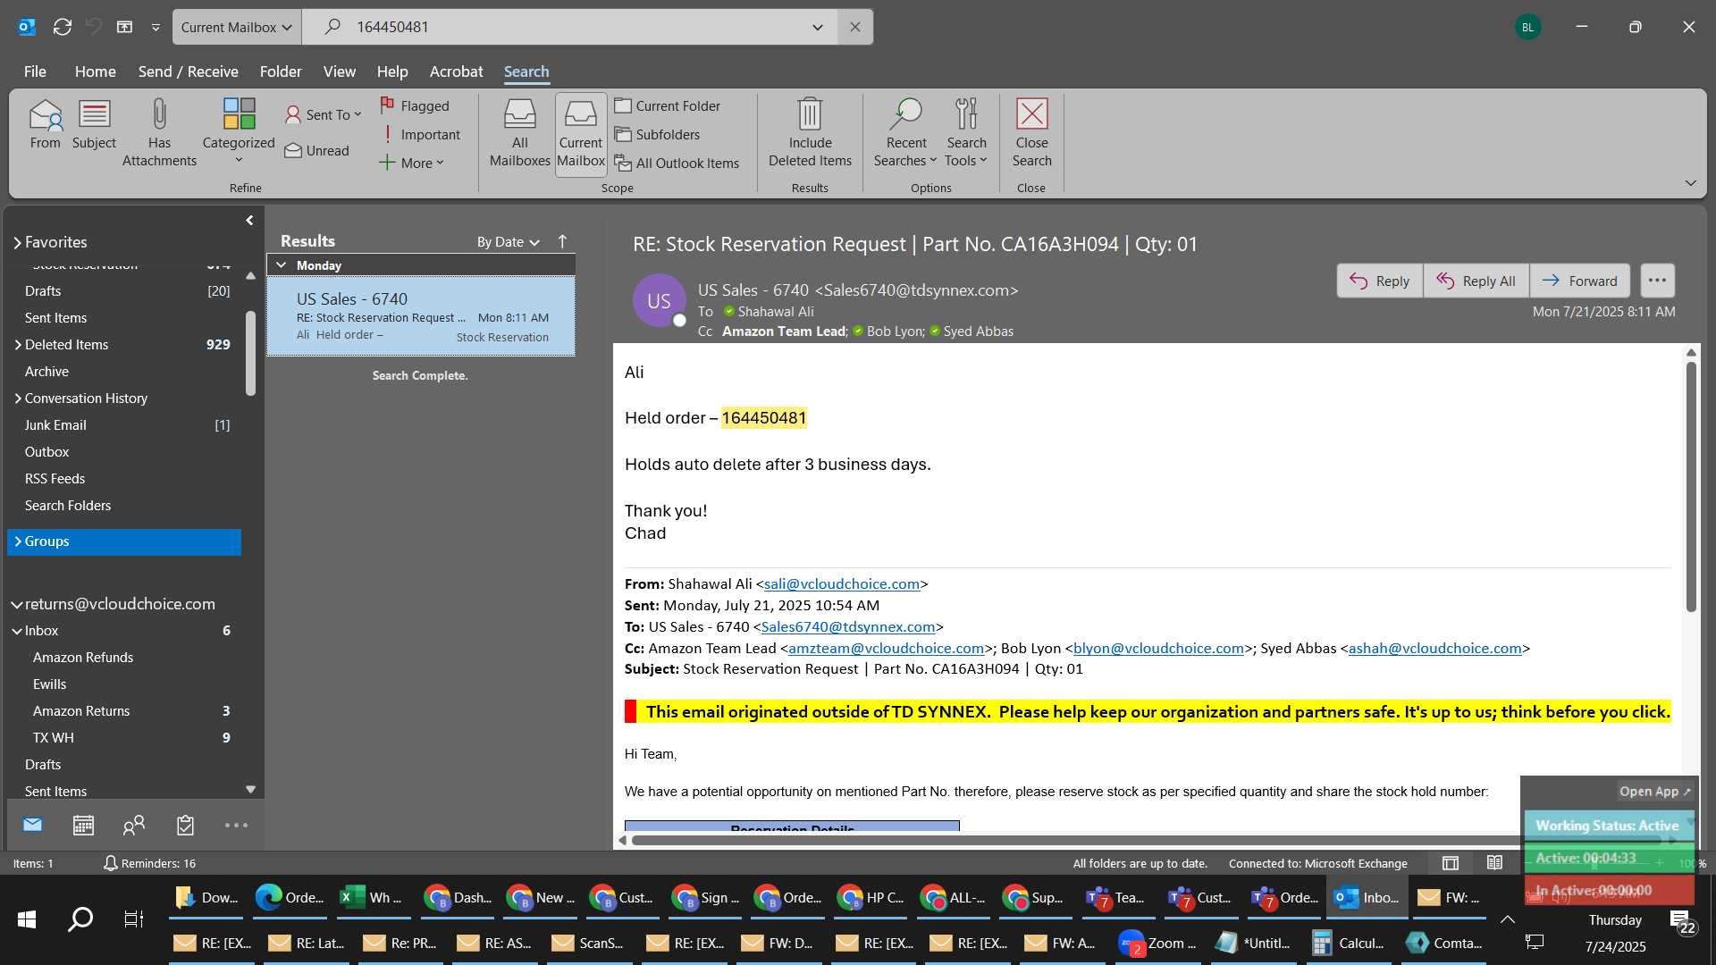
Task: Switch to the View tab
Action: point(339,71)
